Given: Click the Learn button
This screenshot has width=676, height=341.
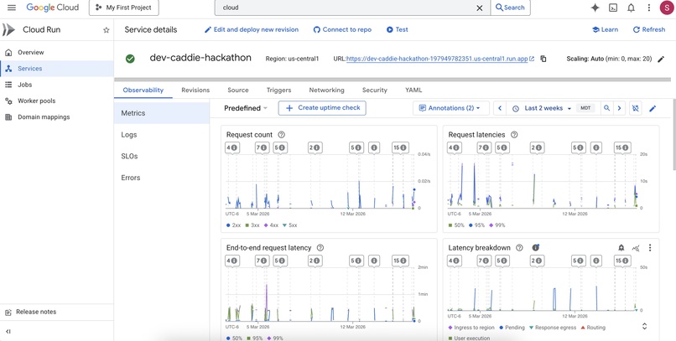Looking at the screenshot, I should 605,29.
